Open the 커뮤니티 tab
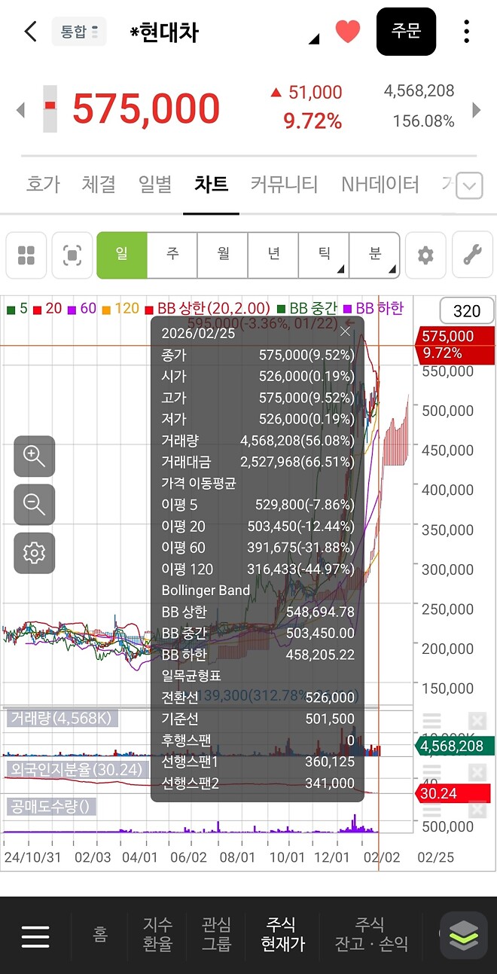This screenshot has width=497, height=974. click(x=285, y=185)
